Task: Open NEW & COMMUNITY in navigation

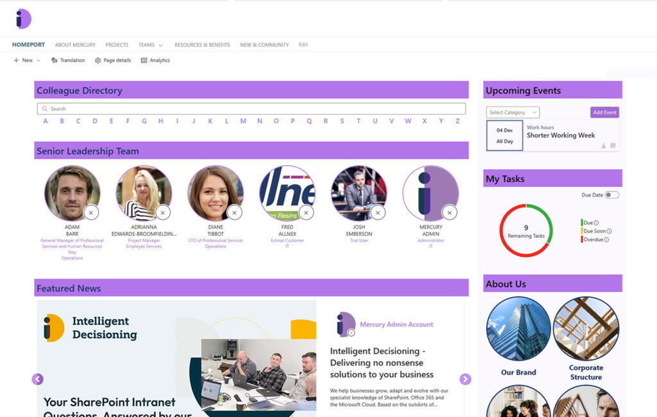Action: click(264, 45)
